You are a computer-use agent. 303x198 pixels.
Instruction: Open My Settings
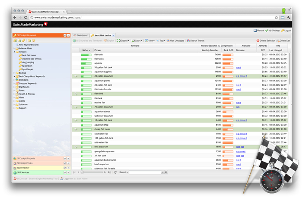click(272, 31)
